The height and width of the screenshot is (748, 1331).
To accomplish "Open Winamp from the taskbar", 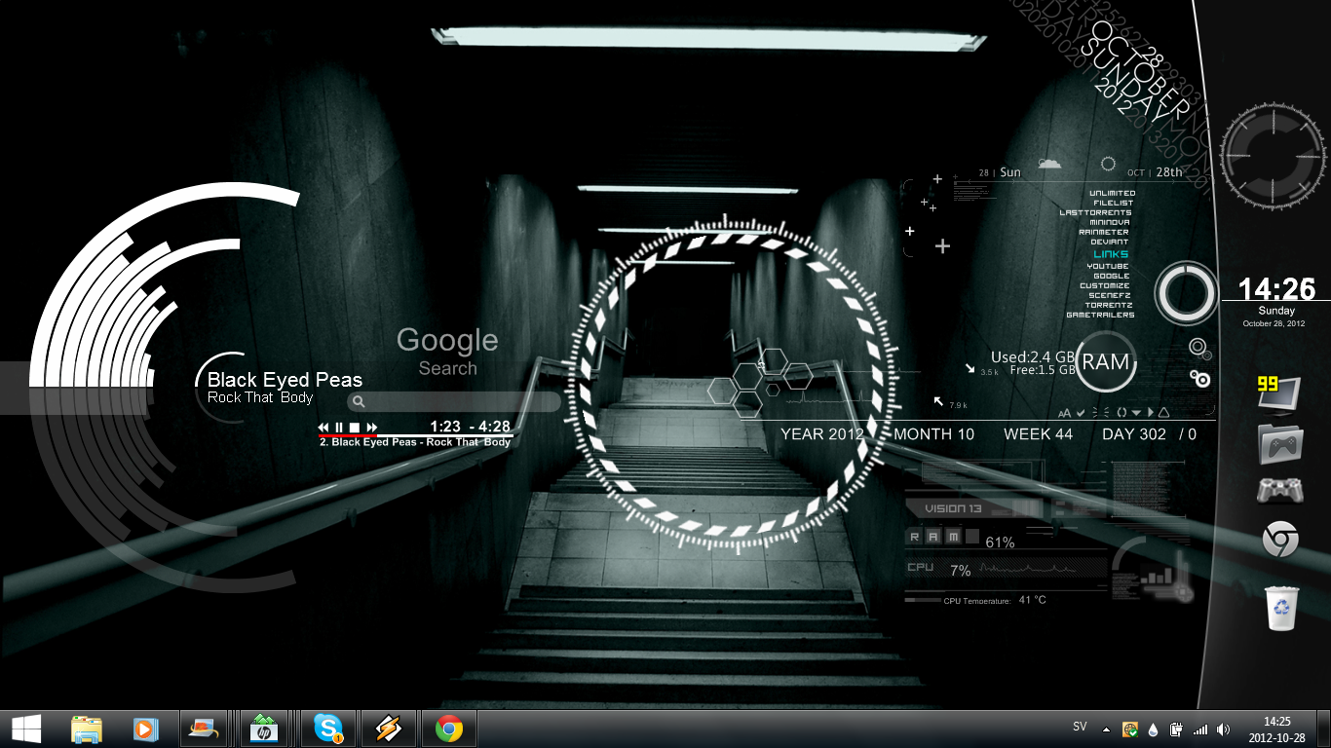I will (389, 729).
